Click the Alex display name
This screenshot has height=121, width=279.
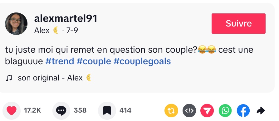click(x=42, y=31)
